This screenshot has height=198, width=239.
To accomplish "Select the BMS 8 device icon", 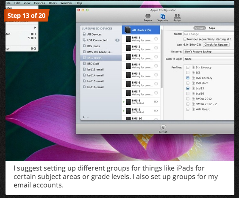I will click(128, 102).
